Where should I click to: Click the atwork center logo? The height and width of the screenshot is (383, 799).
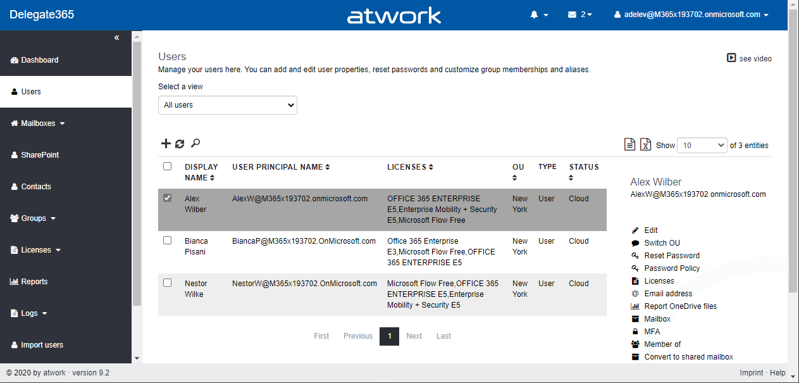coord(394,15)
